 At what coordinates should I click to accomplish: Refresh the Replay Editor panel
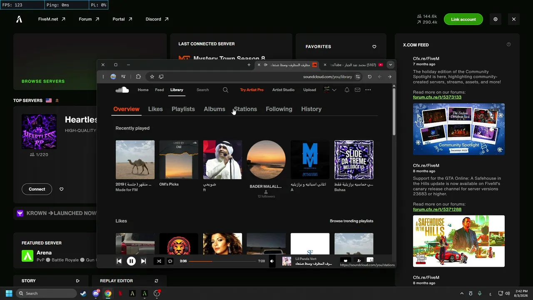tap(156, 281)
